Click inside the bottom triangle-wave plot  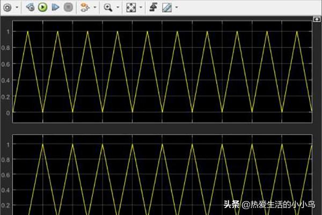[161, 172]
